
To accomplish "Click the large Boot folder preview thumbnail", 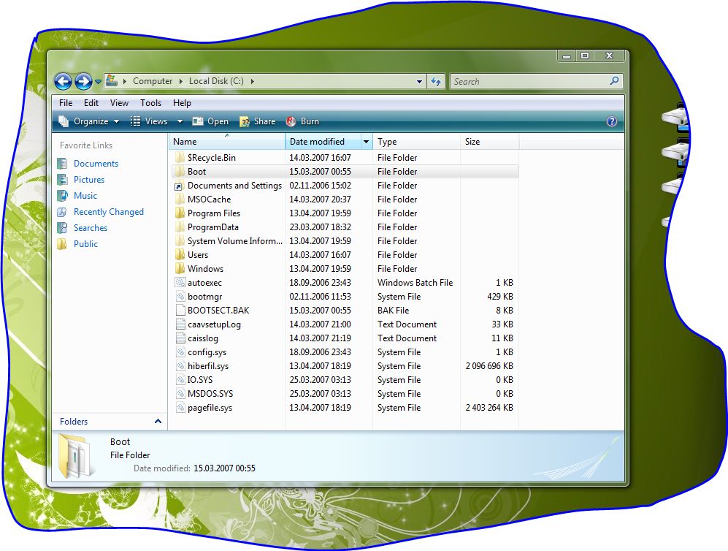I will pos(76,456).
